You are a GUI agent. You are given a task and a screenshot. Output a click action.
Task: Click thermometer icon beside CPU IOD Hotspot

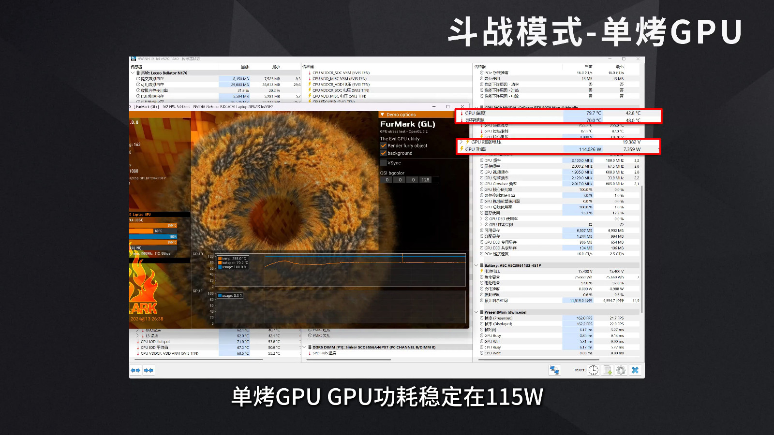(x=138, y=342)
